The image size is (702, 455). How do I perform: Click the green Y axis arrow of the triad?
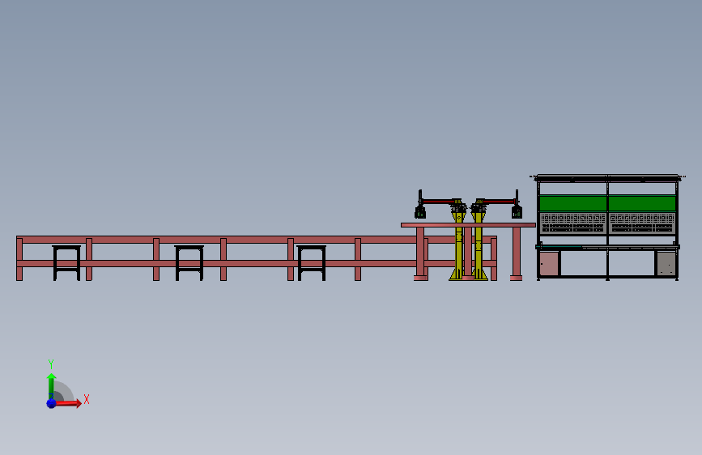click(51, 385)
